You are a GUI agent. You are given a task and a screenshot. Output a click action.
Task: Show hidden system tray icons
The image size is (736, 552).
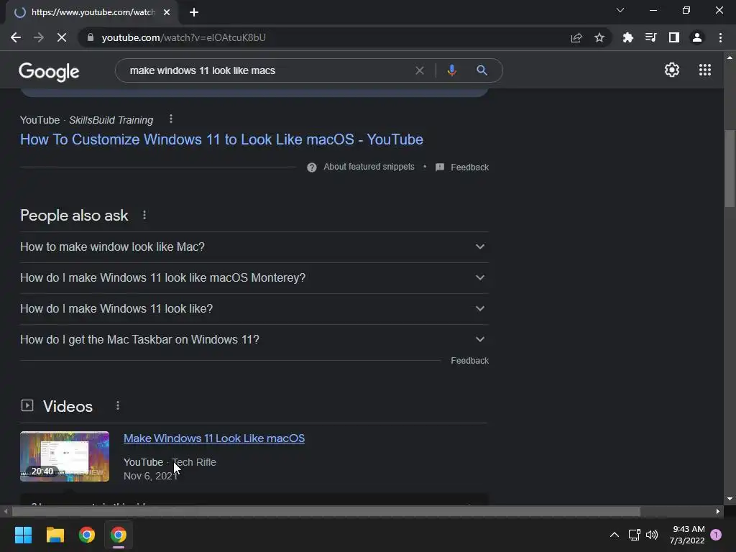(614, 535)
